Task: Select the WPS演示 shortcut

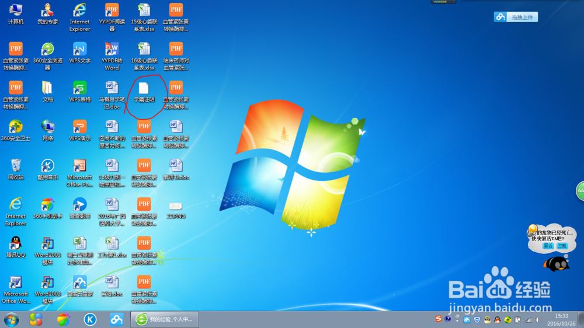Action: 79,131
